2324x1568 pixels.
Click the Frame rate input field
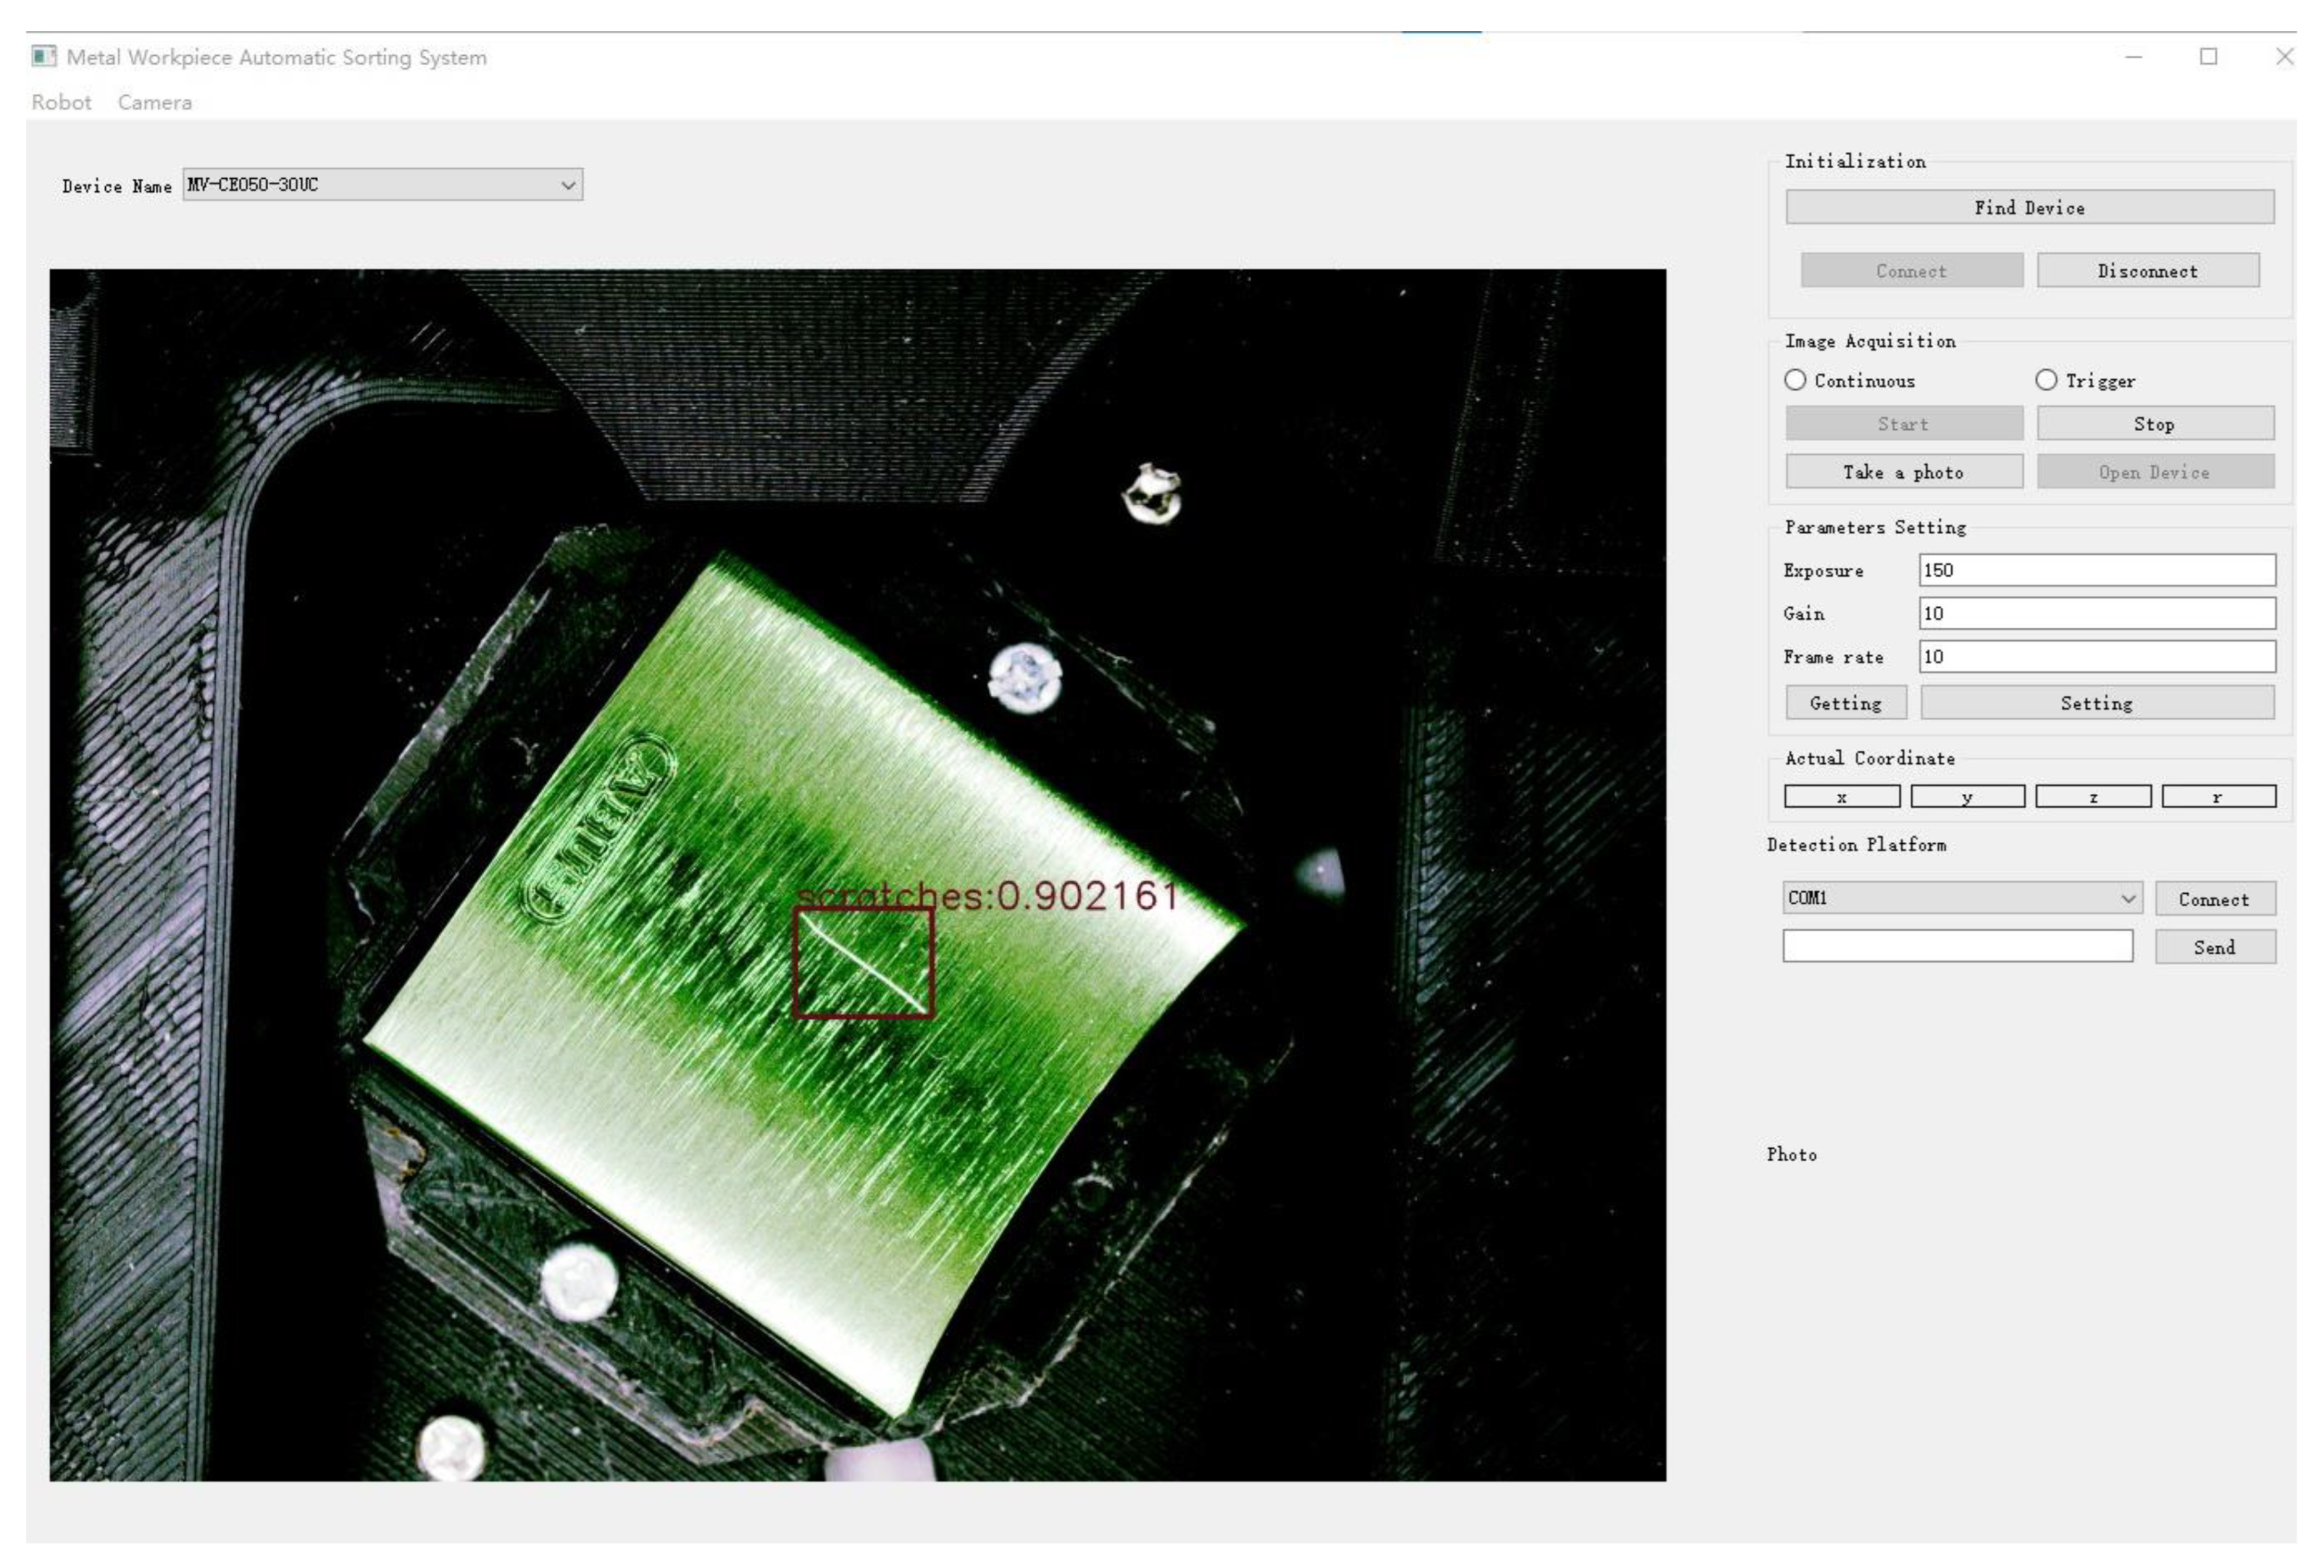click(x=2096, y=657)
